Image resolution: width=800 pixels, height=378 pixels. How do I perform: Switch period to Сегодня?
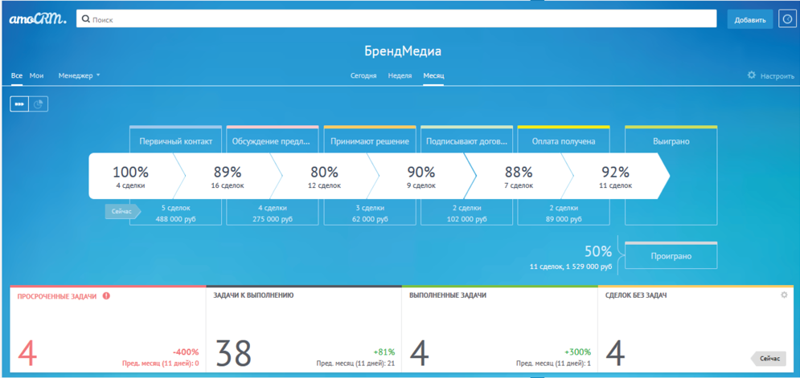click(363, 75)
